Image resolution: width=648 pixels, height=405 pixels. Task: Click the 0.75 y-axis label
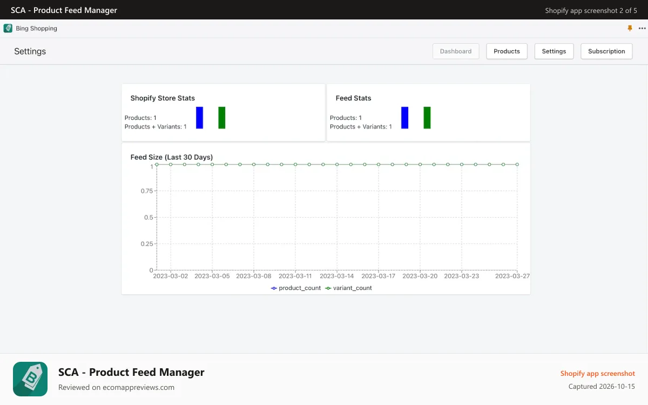point(147,191)
